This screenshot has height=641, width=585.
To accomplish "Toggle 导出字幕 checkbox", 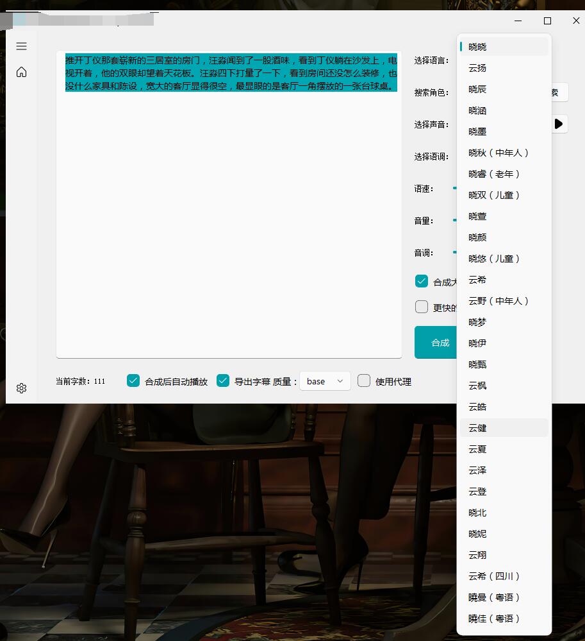I will [x=223, y=380].
